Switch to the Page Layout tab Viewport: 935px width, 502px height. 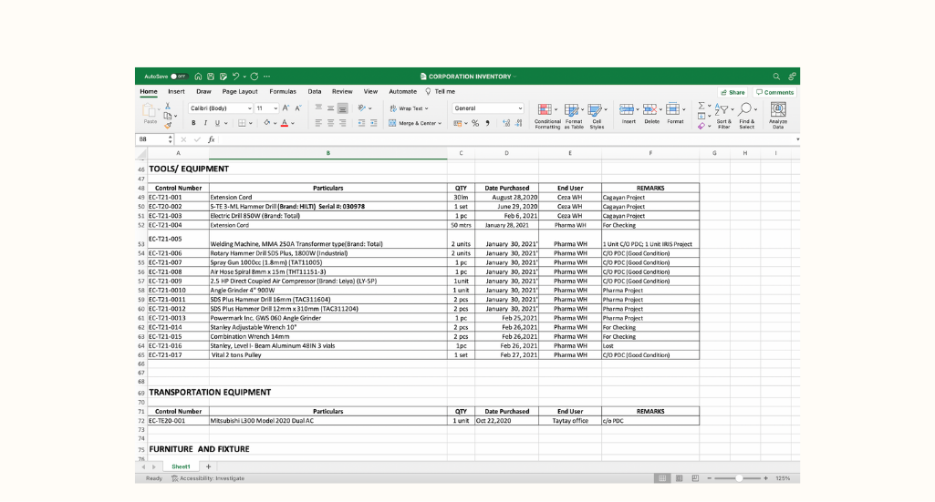[x=240, y=92]
